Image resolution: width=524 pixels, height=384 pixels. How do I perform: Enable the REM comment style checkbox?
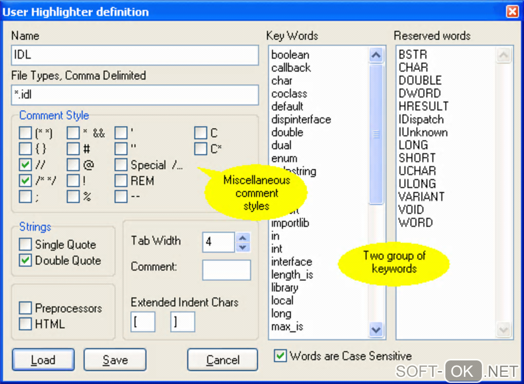point(121,180)
